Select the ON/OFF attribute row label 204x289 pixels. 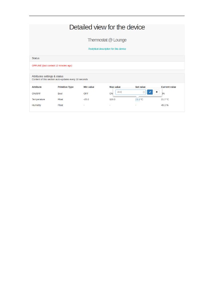pos(36,94)
